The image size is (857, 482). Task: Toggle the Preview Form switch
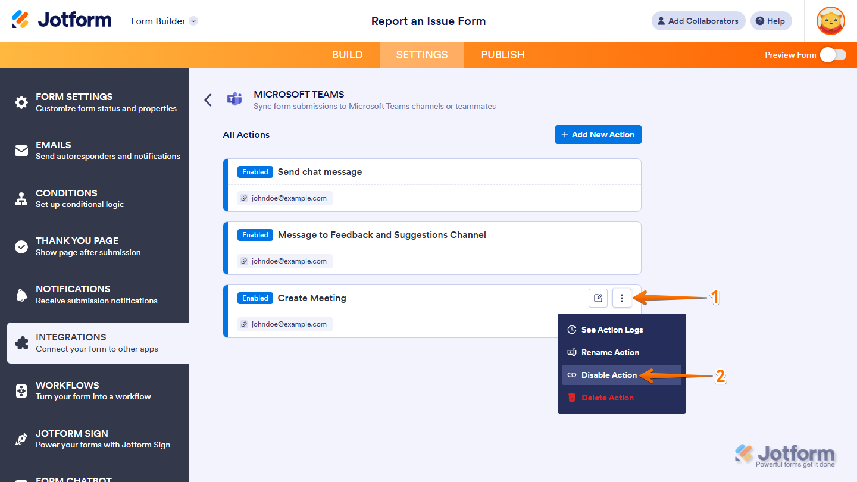pos(833,54)
